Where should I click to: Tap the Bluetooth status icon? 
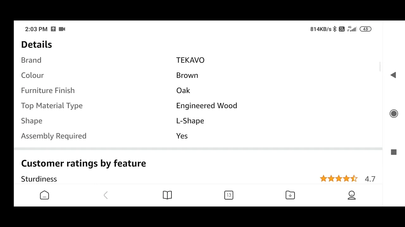coord(335,29)
